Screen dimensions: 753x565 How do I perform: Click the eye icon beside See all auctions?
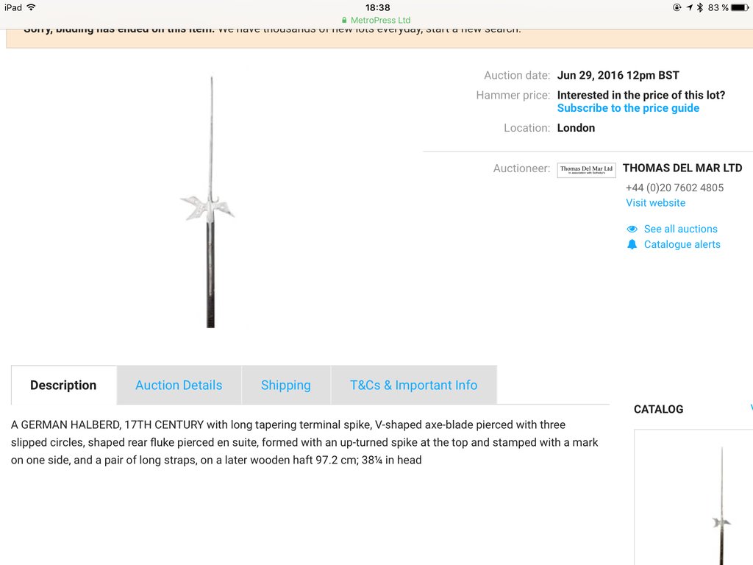pyautogui.click(x=632, y=230)
